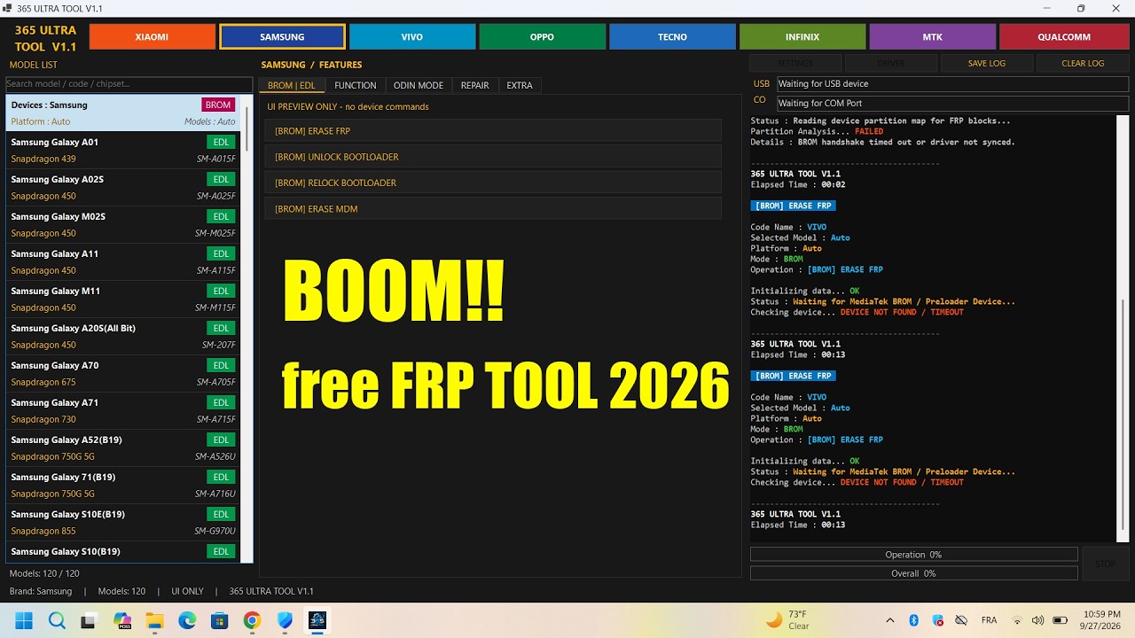Select Samsung Galaxy A70 model

(x=123, y=373)
